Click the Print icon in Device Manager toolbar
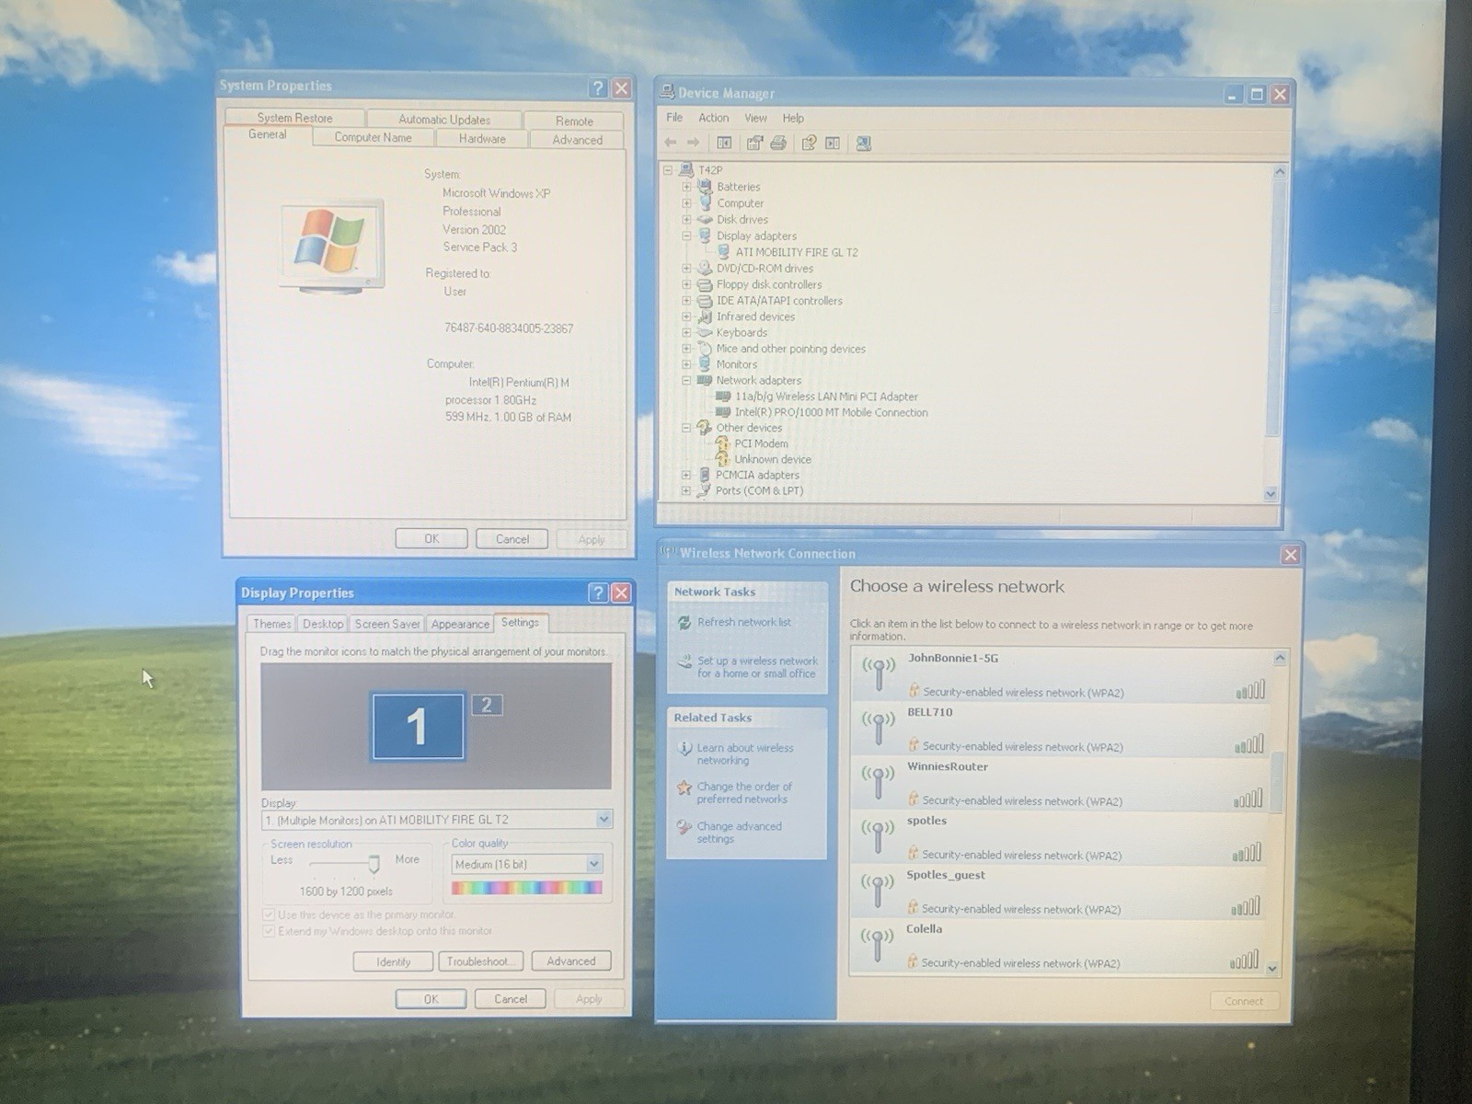Image resolution: width=1472 pixels, height=1104 pixels. pos(778,143)
